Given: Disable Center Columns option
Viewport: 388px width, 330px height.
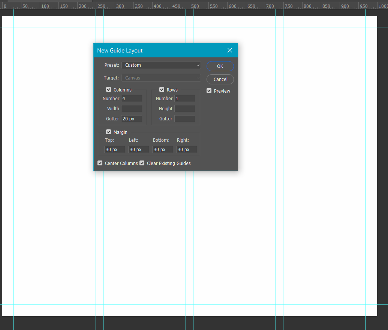Looking at the screenshot, I should point(100,163).
